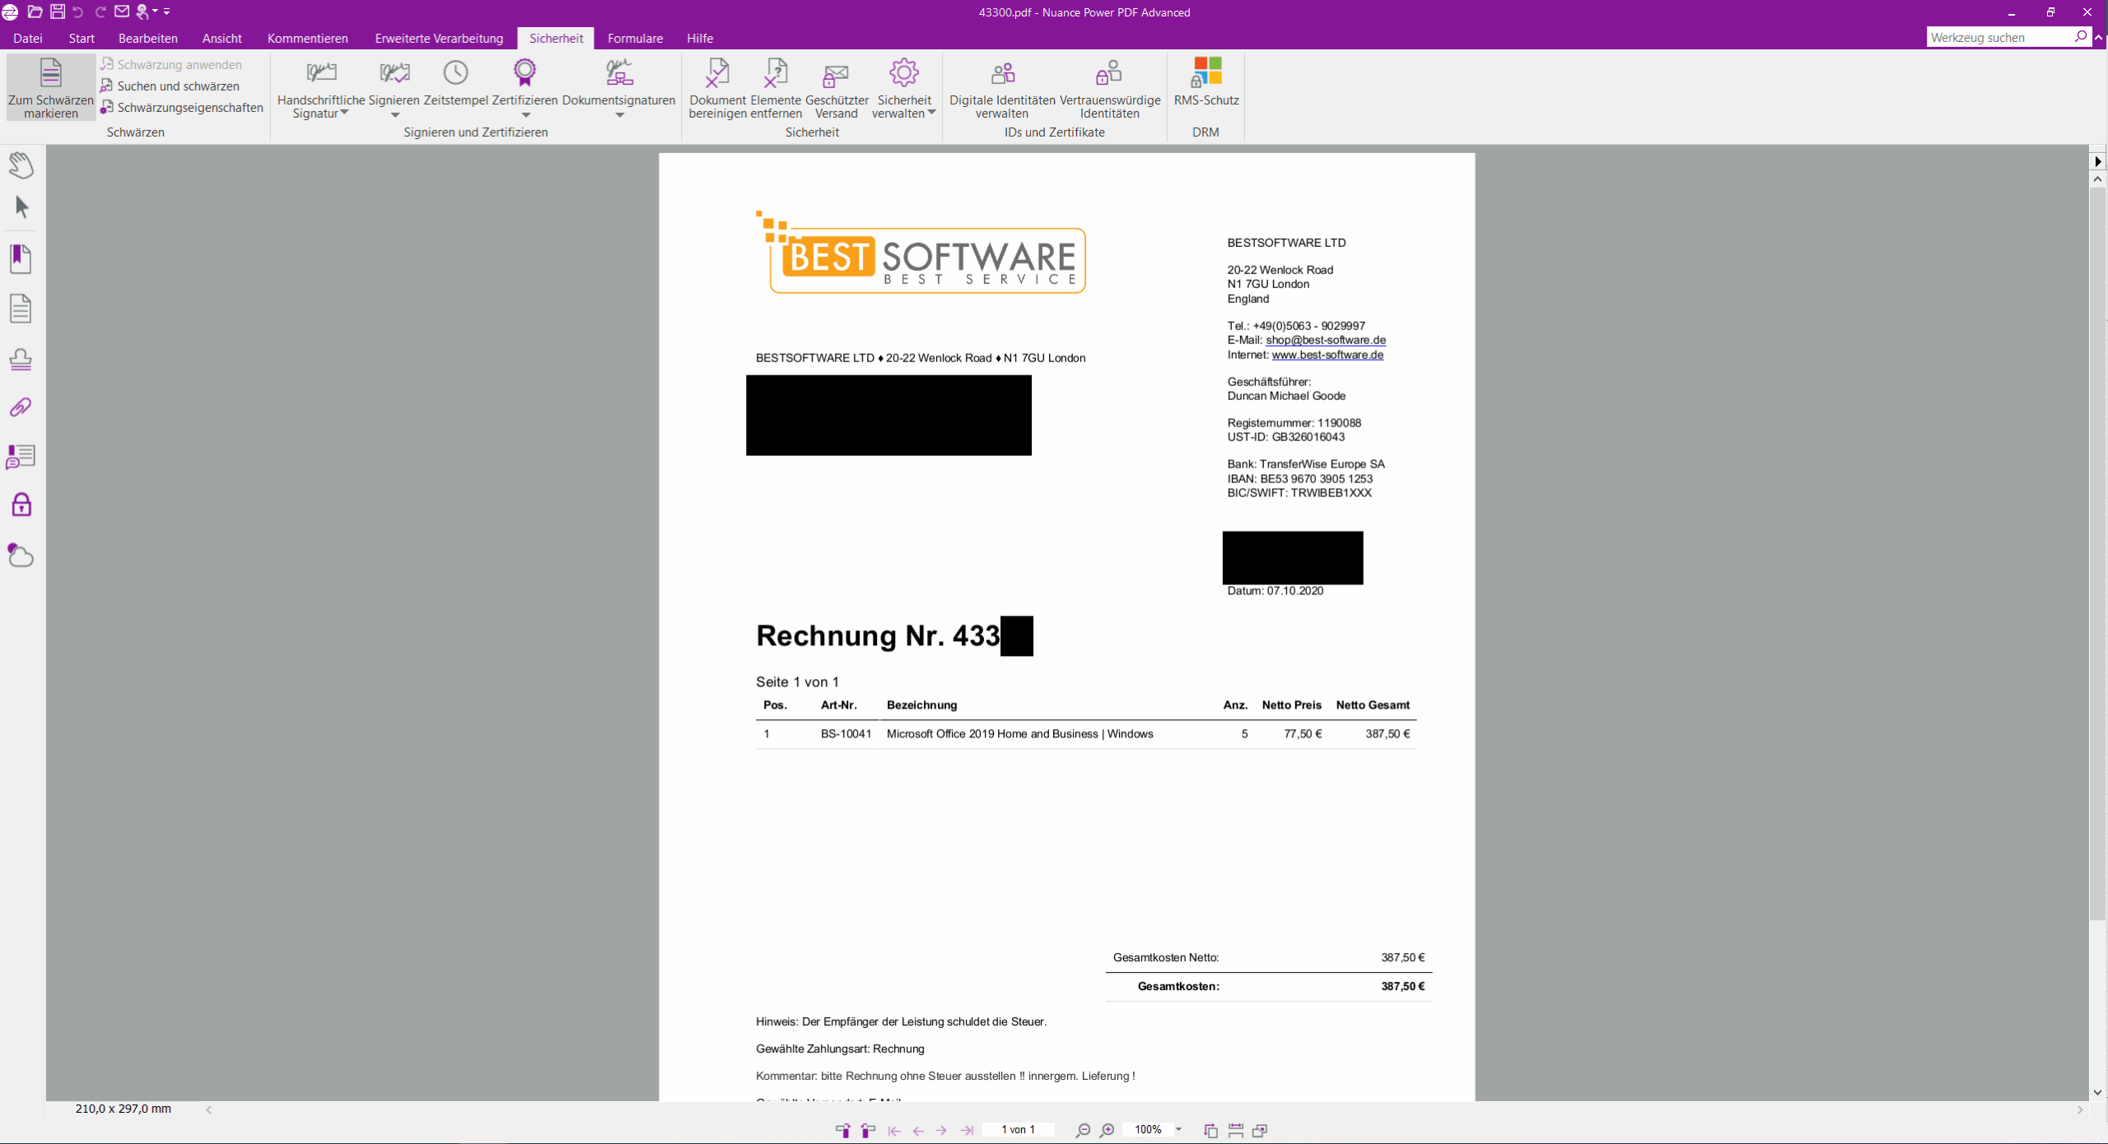Open the Security lock panel in the sidebar
2108x1144 pixels.
[x=21, y=505]
